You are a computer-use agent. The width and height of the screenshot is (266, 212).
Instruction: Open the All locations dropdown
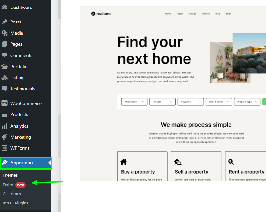[134, 102]
